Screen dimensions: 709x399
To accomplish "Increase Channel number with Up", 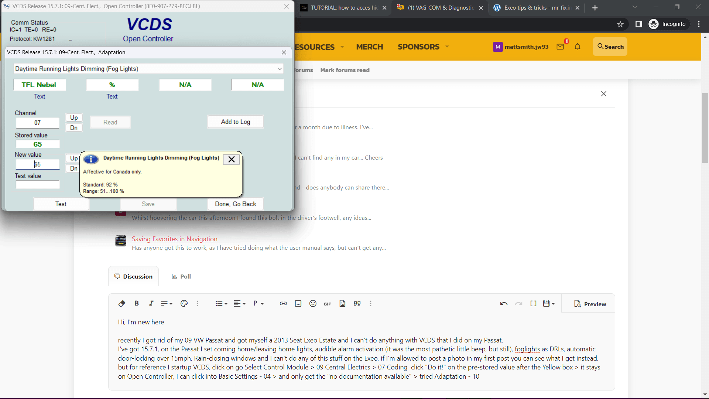I will (x=74, y=117).
